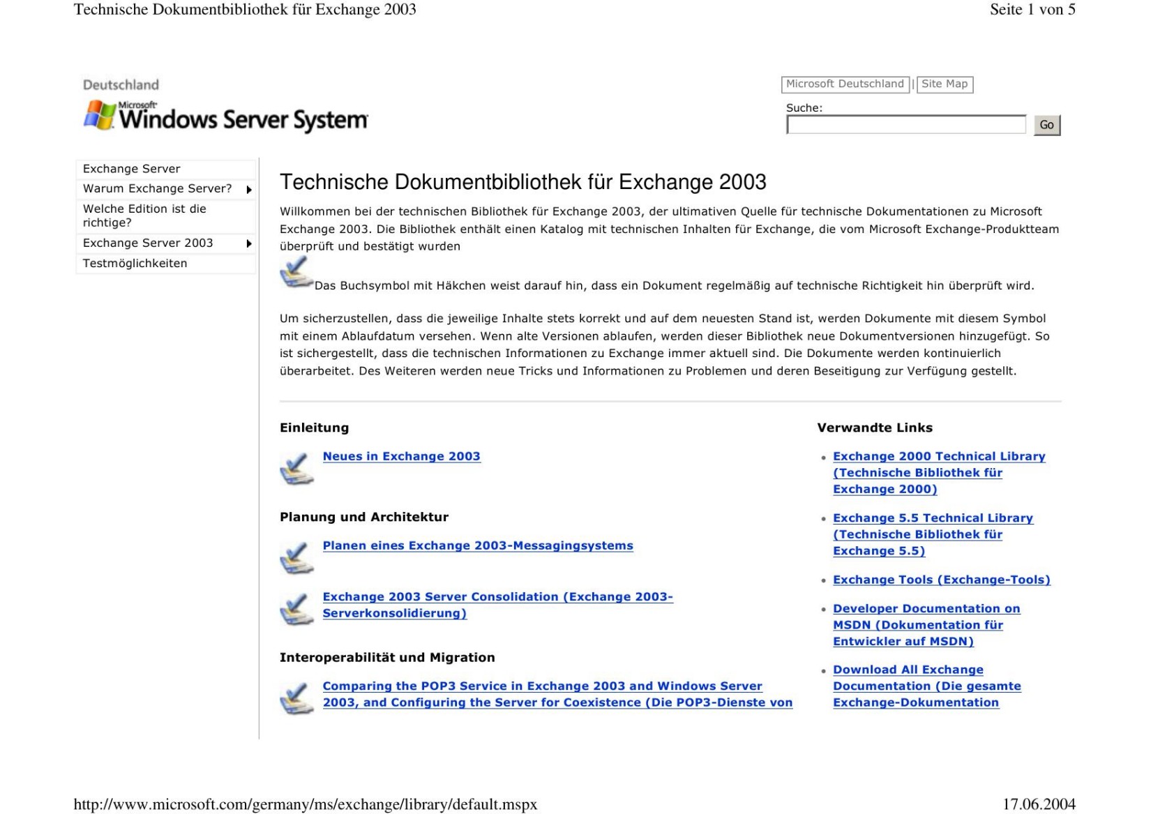The width and height of the screenshot is (1151, 814).
Task: Open Developer Documentation on MSDN link
Action: point(926,625)
